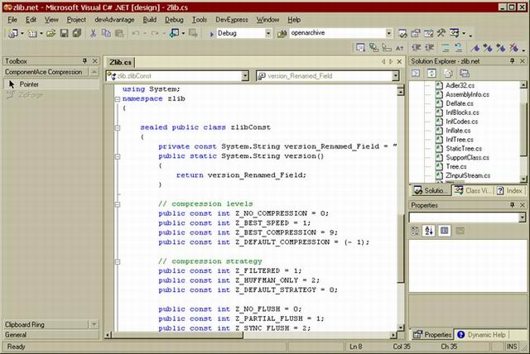Select the Pointer tool in Toolbox

[x=29, y=84]
